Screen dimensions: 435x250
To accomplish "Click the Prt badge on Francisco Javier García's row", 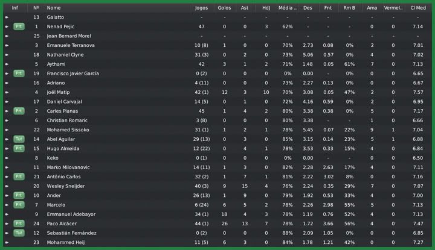I will 19,73.
